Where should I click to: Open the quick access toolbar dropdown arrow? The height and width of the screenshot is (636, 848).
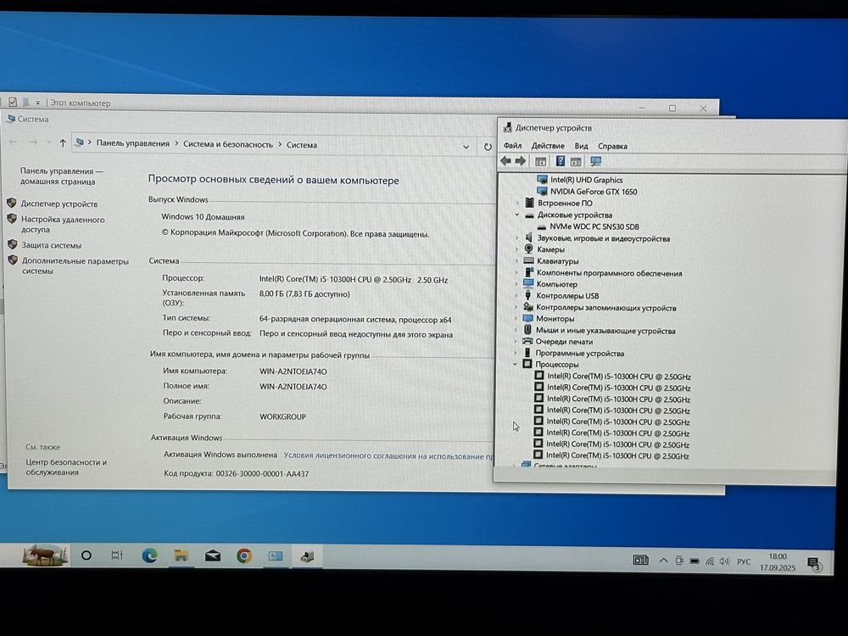click(x=38, y=103)
